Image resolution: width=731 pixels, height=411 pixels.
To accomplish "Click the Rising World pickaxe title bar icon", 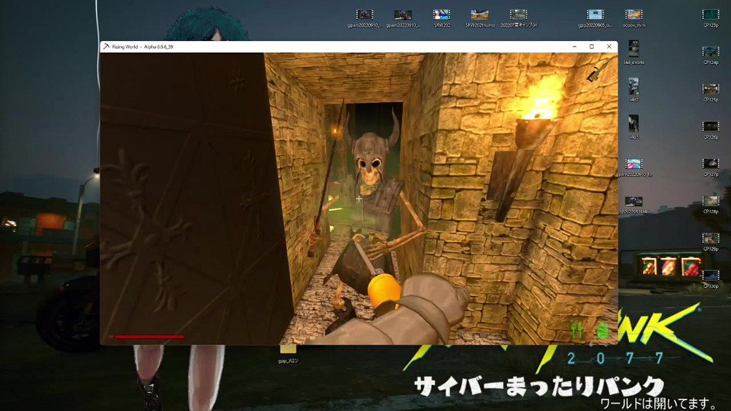I will (106, 46).
